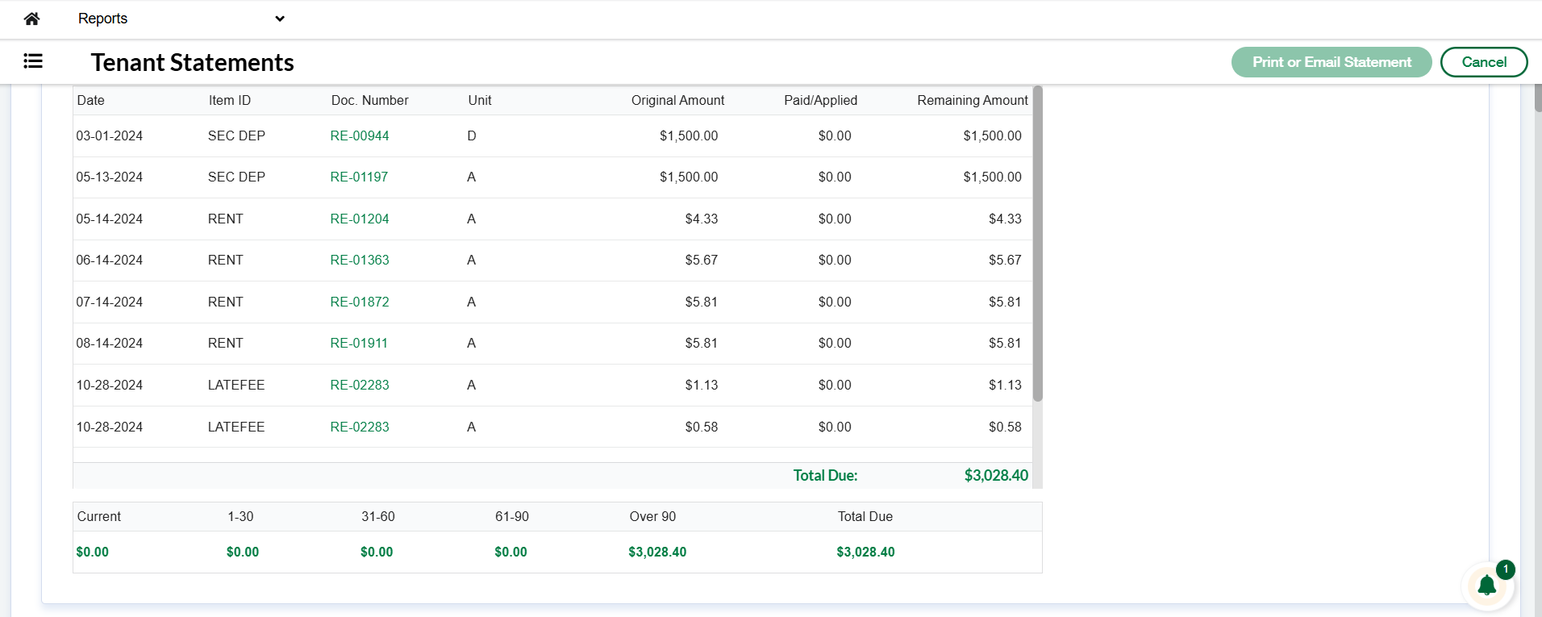Cancel the tenant statement

click(x=1484, y=62)
